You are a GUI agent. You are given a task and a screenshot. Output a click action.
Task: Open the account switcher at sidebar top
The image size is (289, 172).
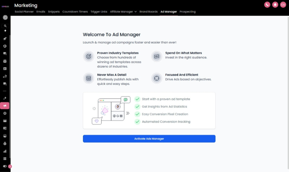pos(5,18)
